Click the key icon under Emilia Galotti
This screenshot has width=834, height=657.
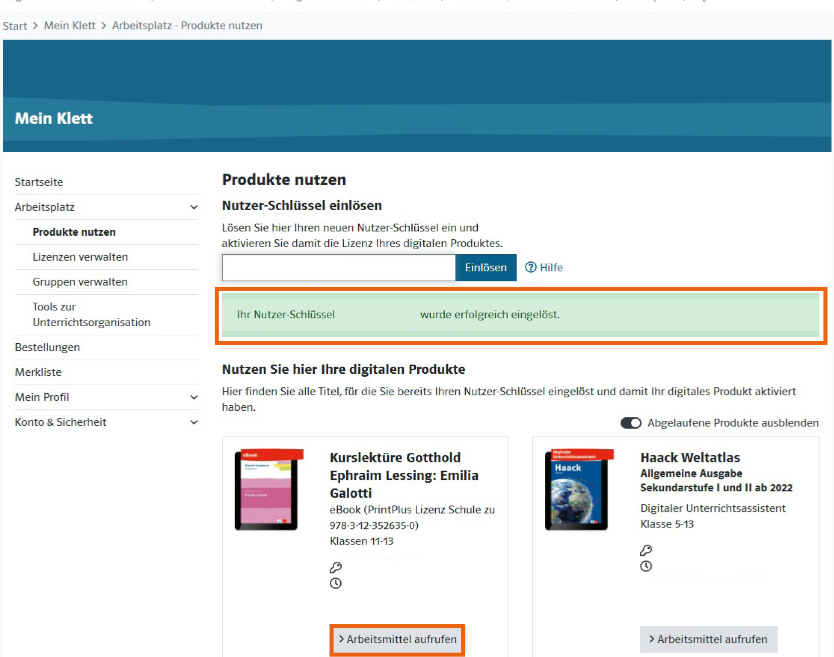click(x=336, y=567)
